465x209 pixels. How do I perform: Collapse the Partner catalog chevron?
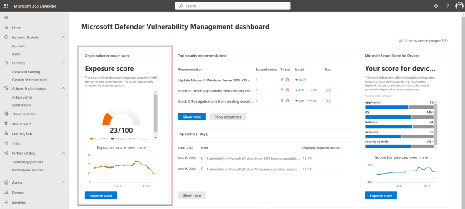(64, 153)
